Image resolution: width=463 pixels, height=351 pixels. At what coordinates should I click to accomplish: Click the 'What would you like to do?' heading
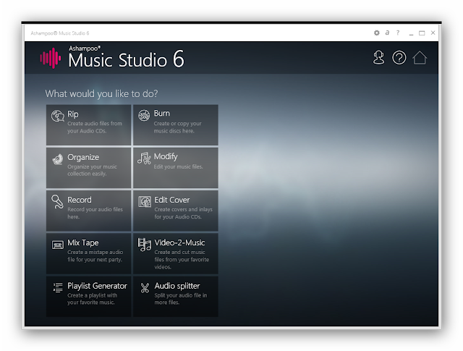101,94
